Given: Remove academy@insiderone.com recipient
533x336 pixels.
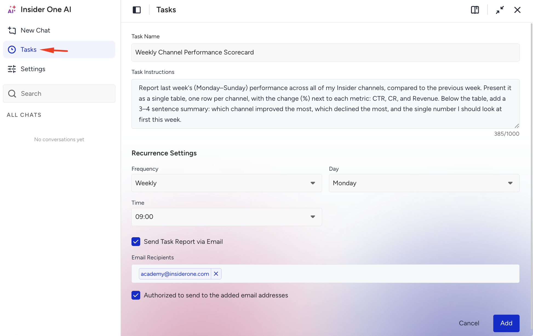Looking at the screenshot, I should 216,274.
